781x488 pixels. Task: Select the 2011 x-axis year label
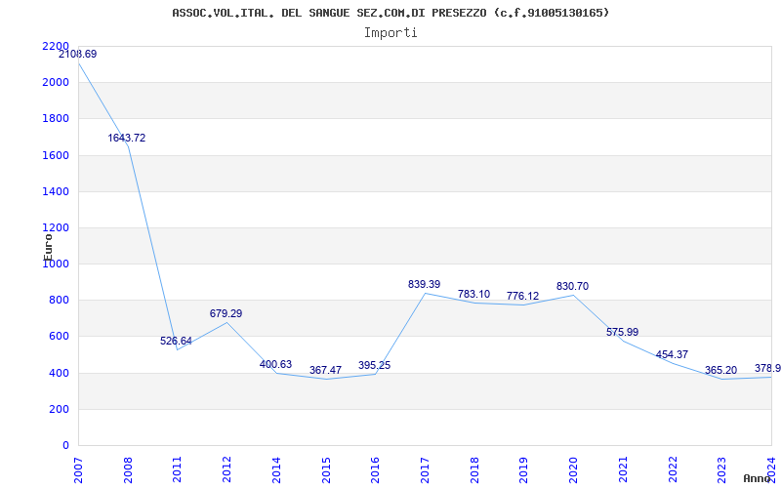click(178, 470)
